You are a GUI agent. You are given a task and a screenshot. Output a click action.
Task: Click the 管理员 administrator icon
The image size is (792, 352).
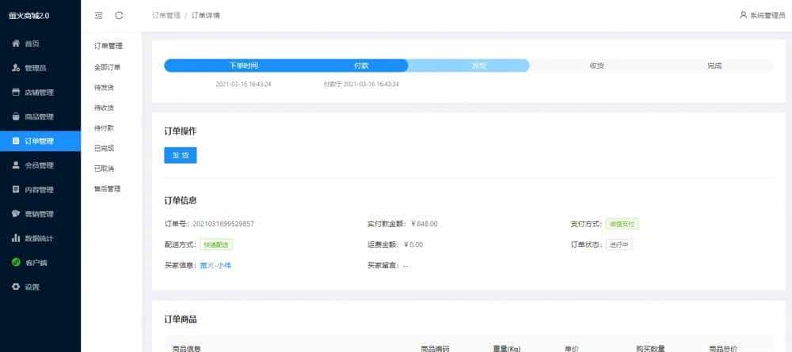(x=16, y=68)
